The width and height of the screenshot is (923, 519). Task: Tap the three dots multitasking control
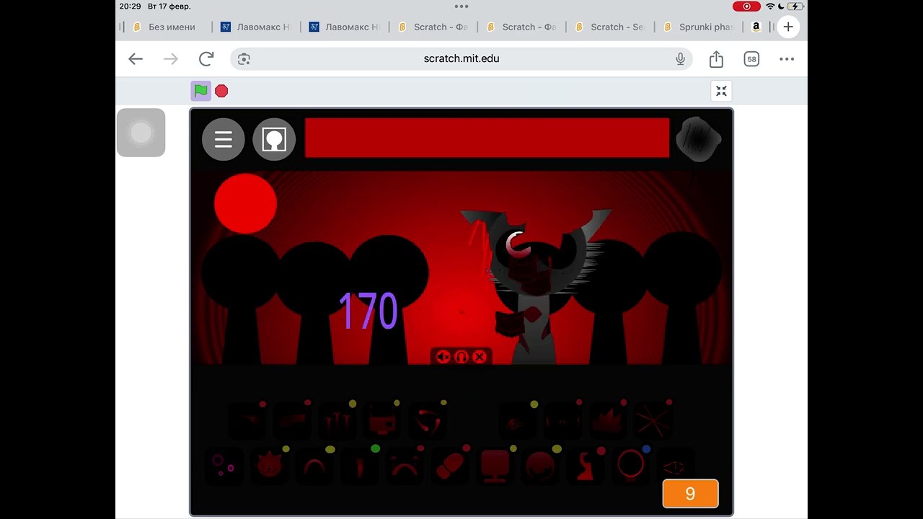tap(461, 6)
